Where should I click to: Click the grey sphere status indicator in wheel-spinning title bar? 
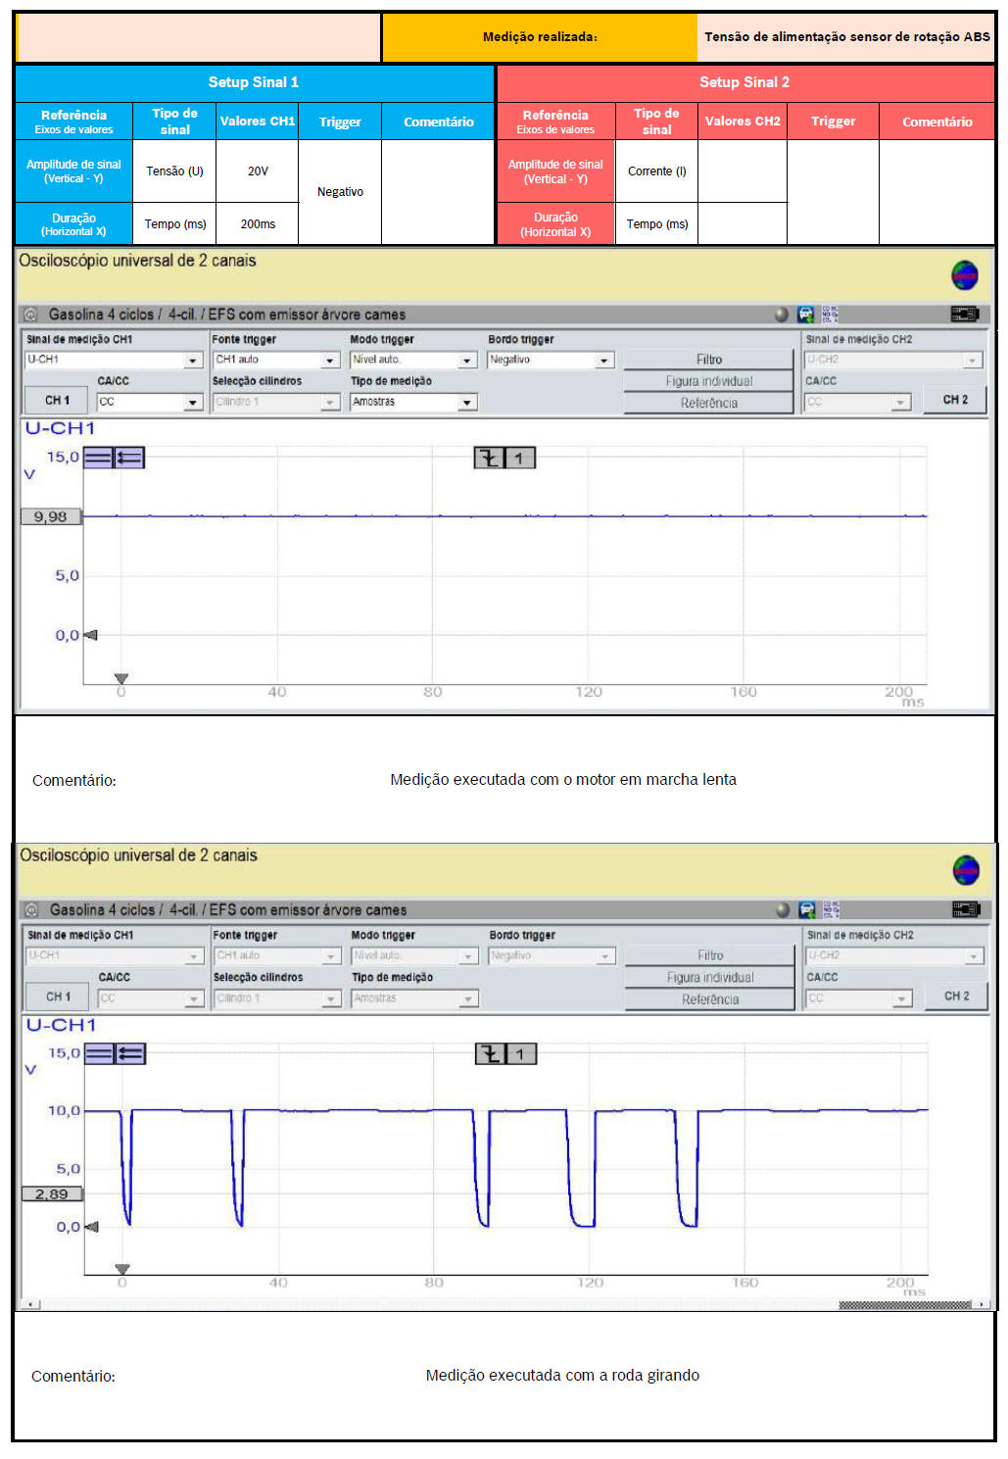(x=782, y=909)
